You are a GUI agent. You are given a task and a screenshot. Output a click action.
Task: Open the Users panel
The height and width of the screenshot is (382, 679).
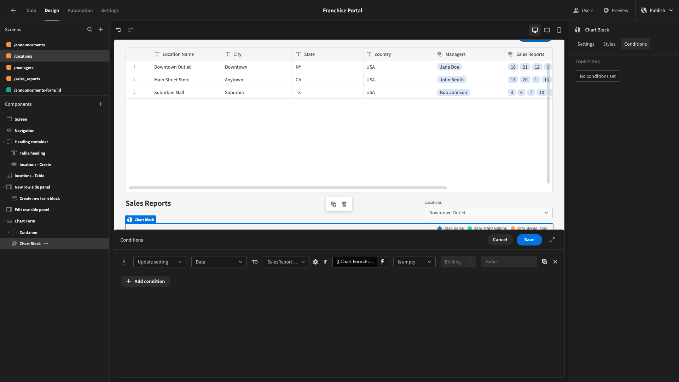pyautogui.click(x=584, y=11)
